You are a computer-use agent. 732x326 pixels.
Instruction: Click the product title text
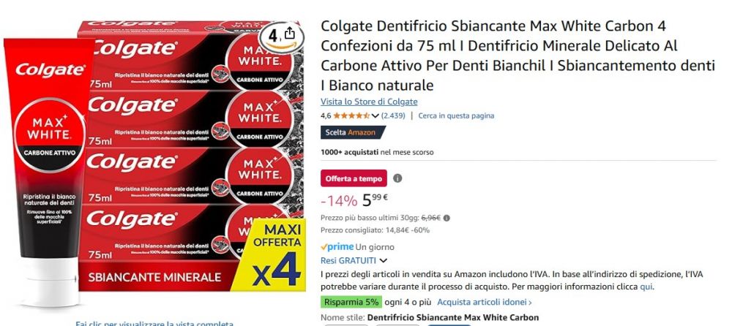coord(518,55)
